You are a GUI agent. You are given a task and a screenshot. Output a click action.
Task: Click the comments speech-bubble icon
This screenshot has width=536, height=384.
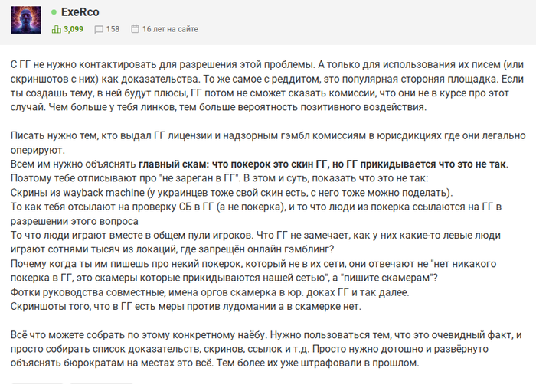click(98, 30)
